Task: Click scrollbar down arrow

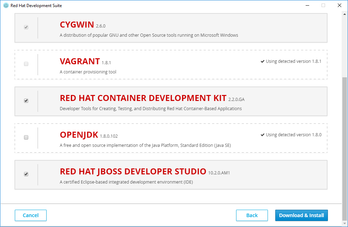Action: (344, 223)
